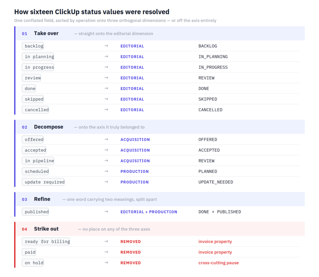Select the subtitle beginning "One conflated field"
Viewport: 319px width, 277px height.
point(115,21)
